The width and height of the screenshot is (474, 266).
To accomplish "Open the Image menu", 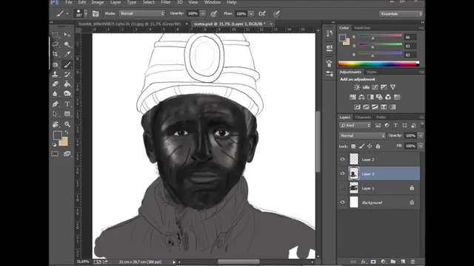I will click(x=98, y=2).
